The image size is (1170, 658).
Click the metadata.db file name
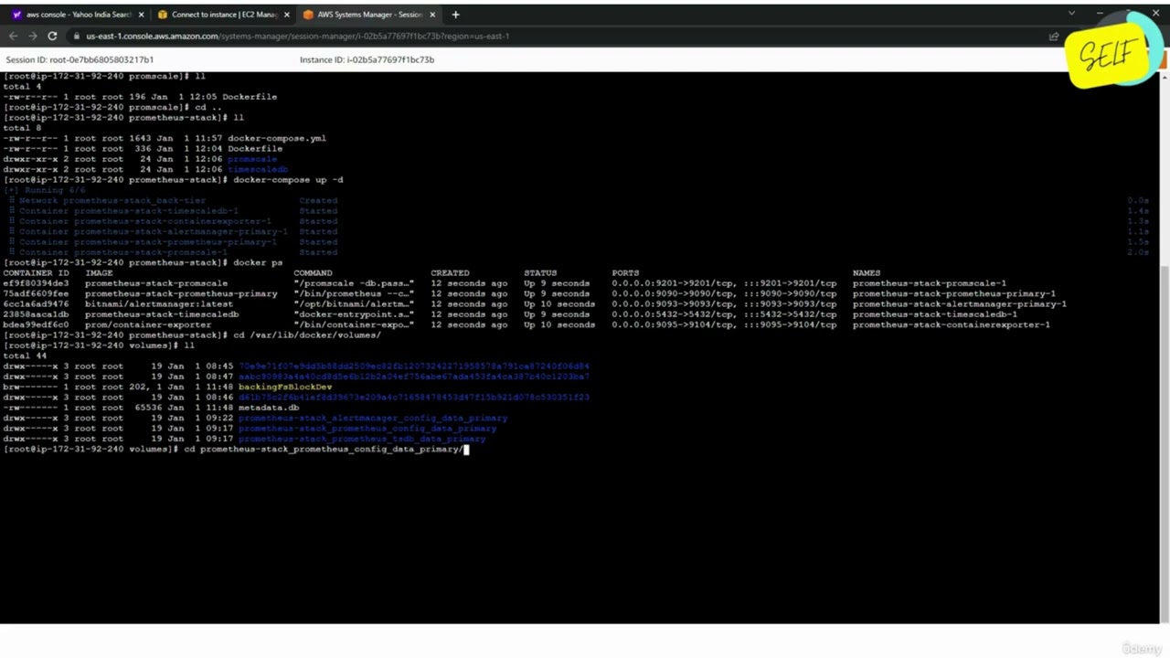[269, 408]
